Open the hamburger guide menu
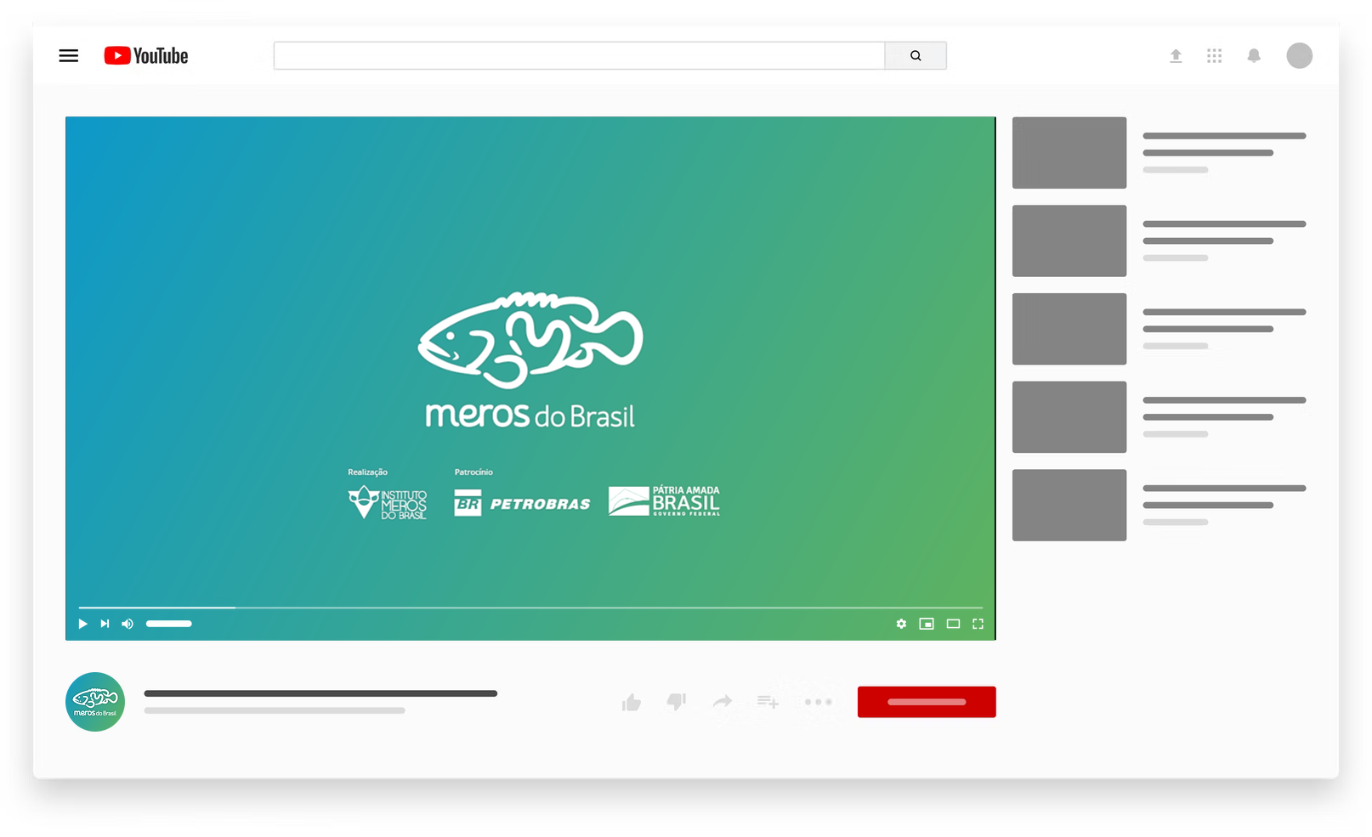Screen dimensions: 1372x837 [69, 55]
